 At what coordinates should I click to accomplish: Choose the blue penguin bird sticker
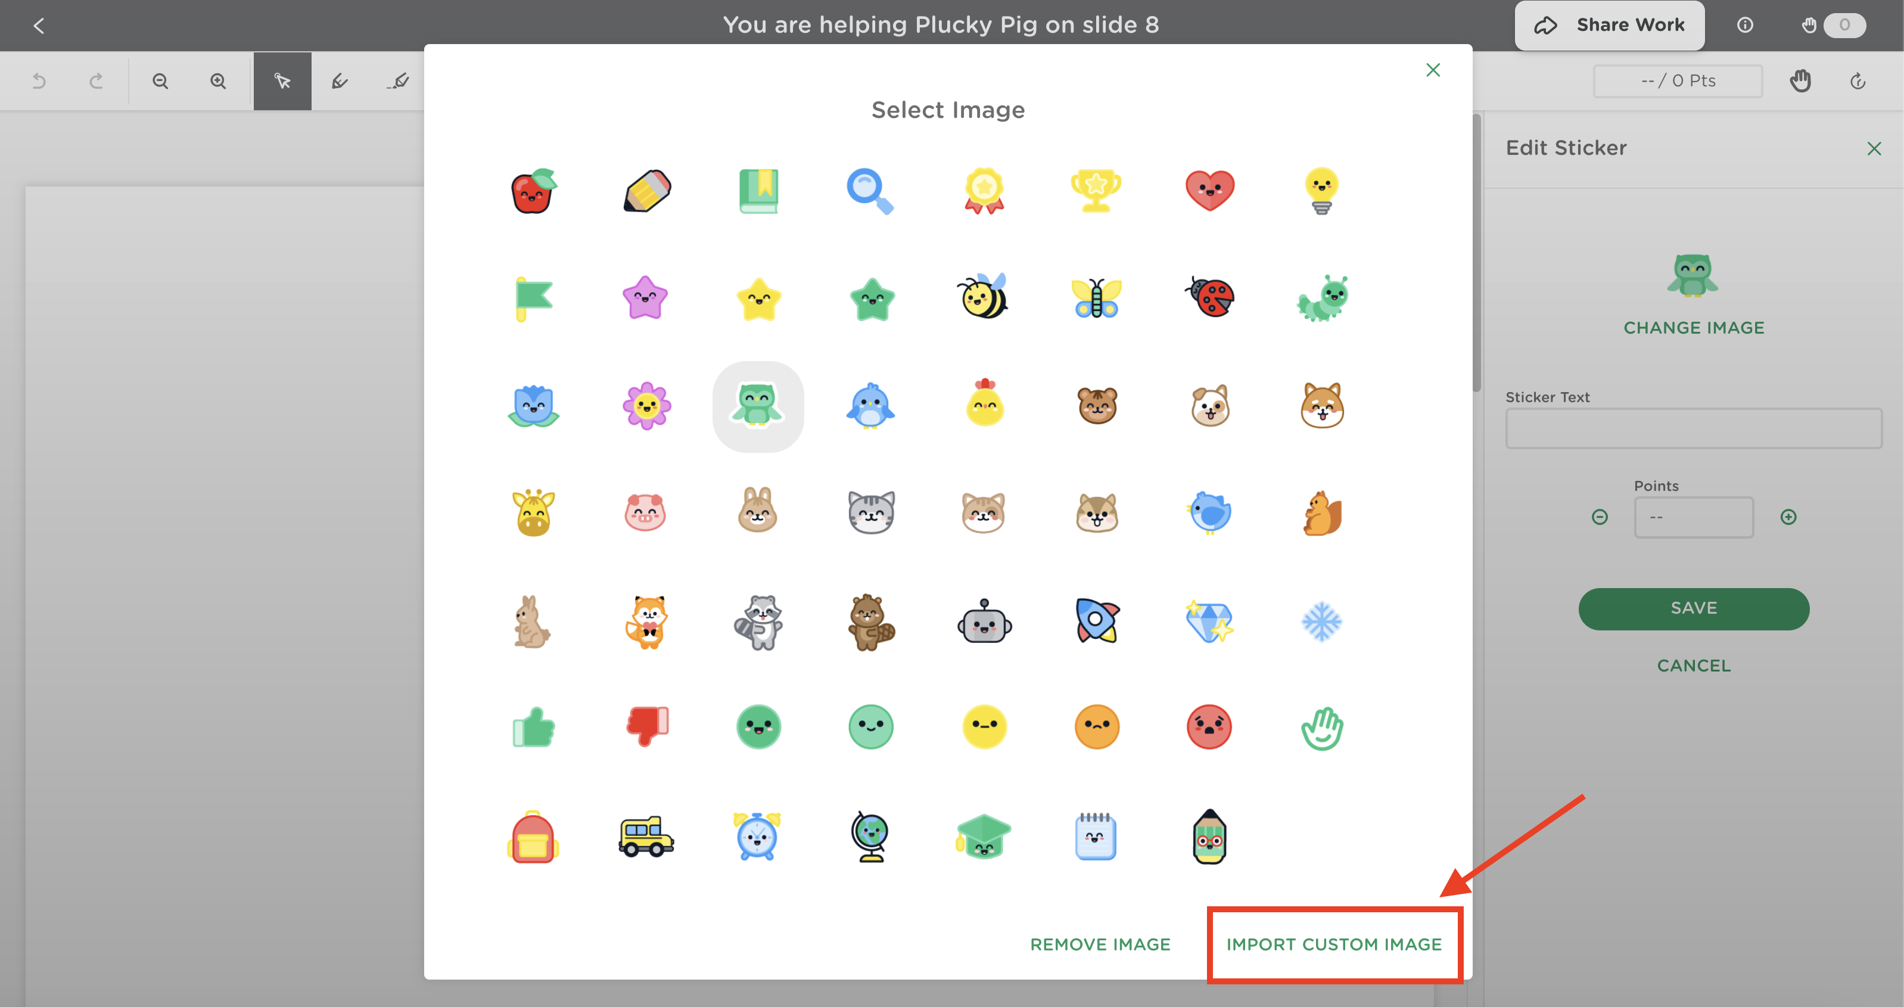tap(871, 406)
